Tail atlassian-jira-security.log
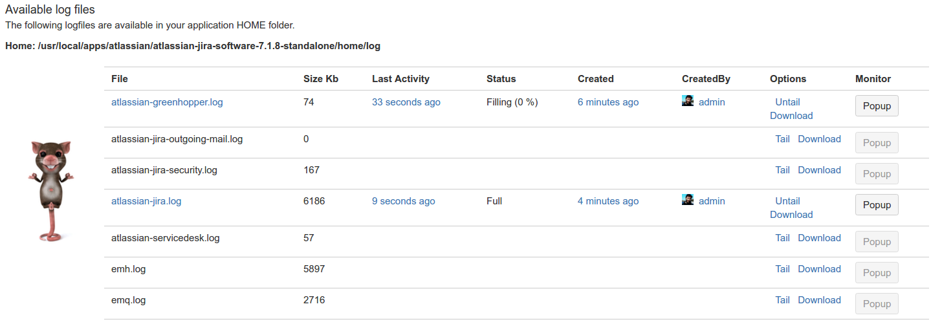Image resolution: width=942 pixels, height=335 pixels. 782,170
